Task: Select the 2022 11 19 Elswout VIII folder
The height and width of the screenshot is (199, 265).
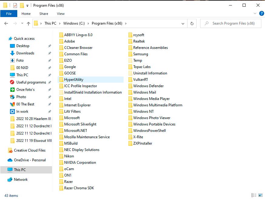Action: (31, 141)
